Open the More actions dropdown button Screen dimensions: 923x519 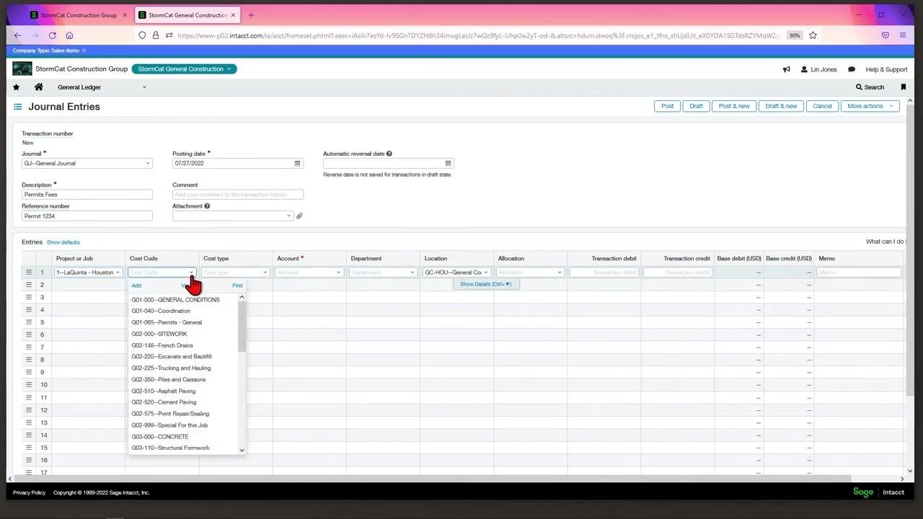click(x=870, y=106)
